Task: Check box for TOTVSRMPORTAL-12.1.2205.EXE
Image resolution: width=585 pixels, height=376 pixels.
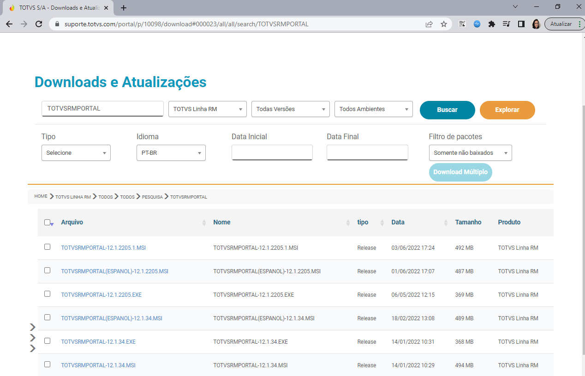Action: click(x=47, y=294)
